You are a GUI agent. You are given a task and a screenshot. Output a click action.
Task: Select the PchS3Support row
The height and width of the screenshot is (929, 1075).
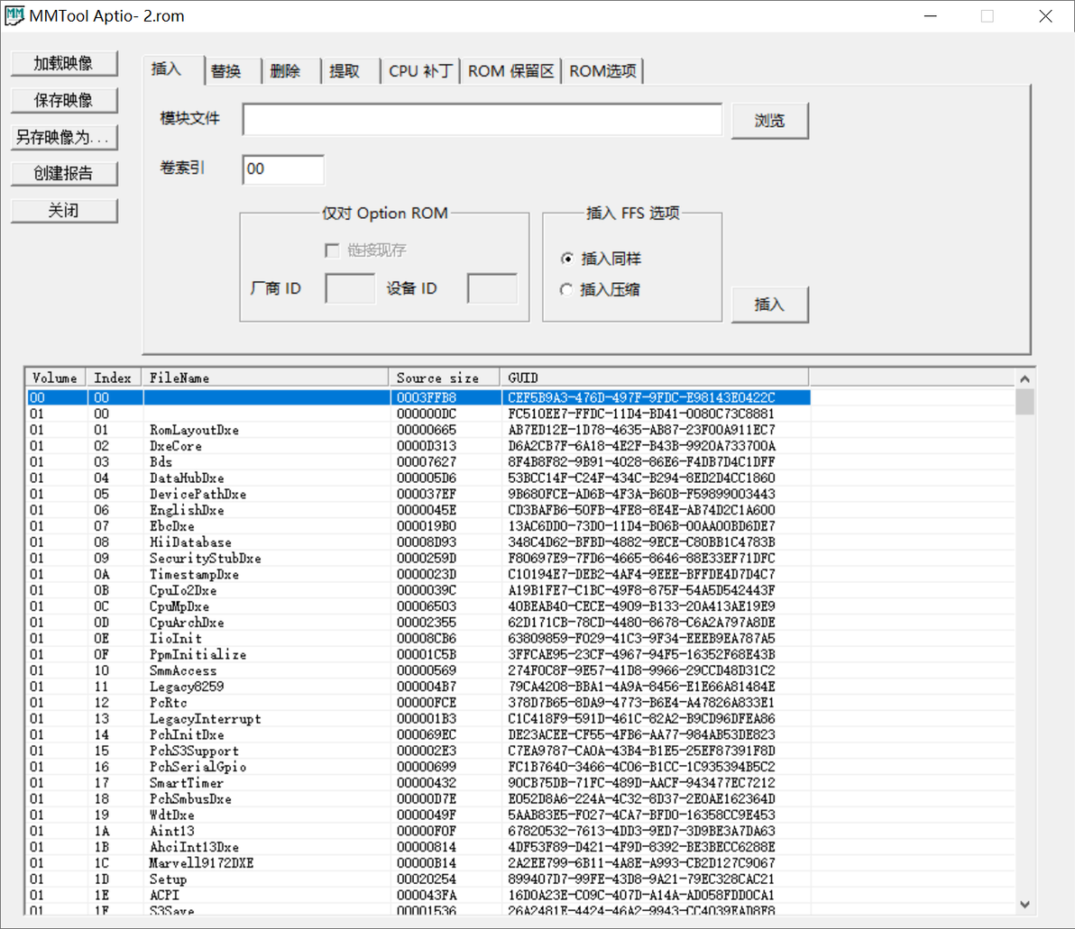tap(418, 751)
